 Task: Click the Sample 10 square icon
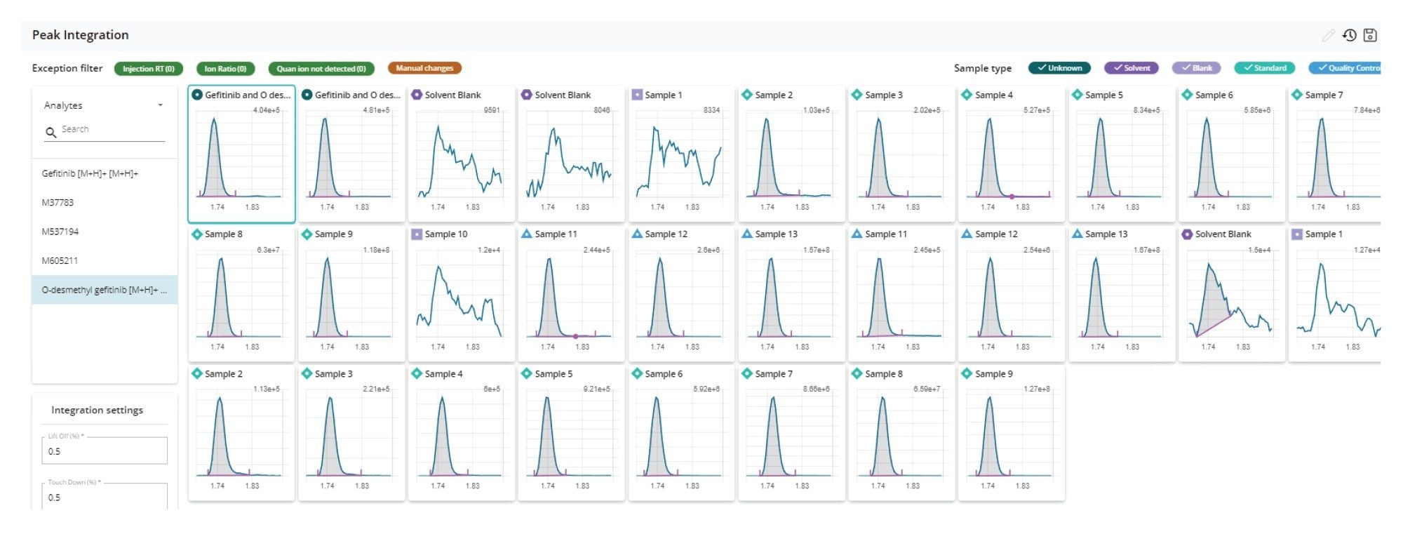(417, 234)
